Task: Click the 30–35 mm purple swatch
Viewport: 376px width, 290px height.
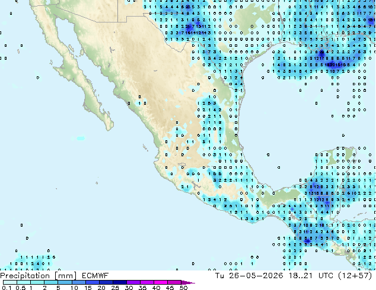Action: click(x=133, y=282)
